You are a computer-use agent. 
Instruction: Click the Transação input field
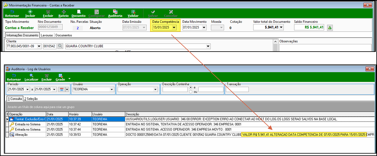(237, 89)
